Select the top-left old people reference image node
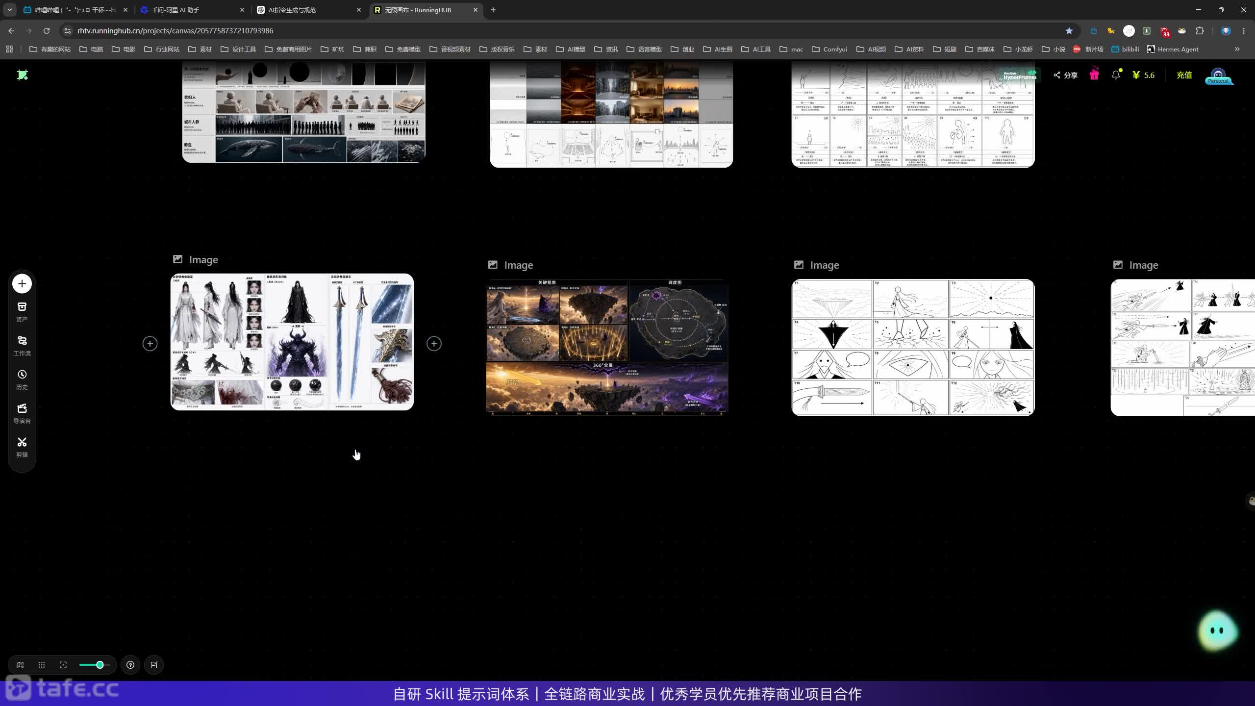 click(303, 112)
